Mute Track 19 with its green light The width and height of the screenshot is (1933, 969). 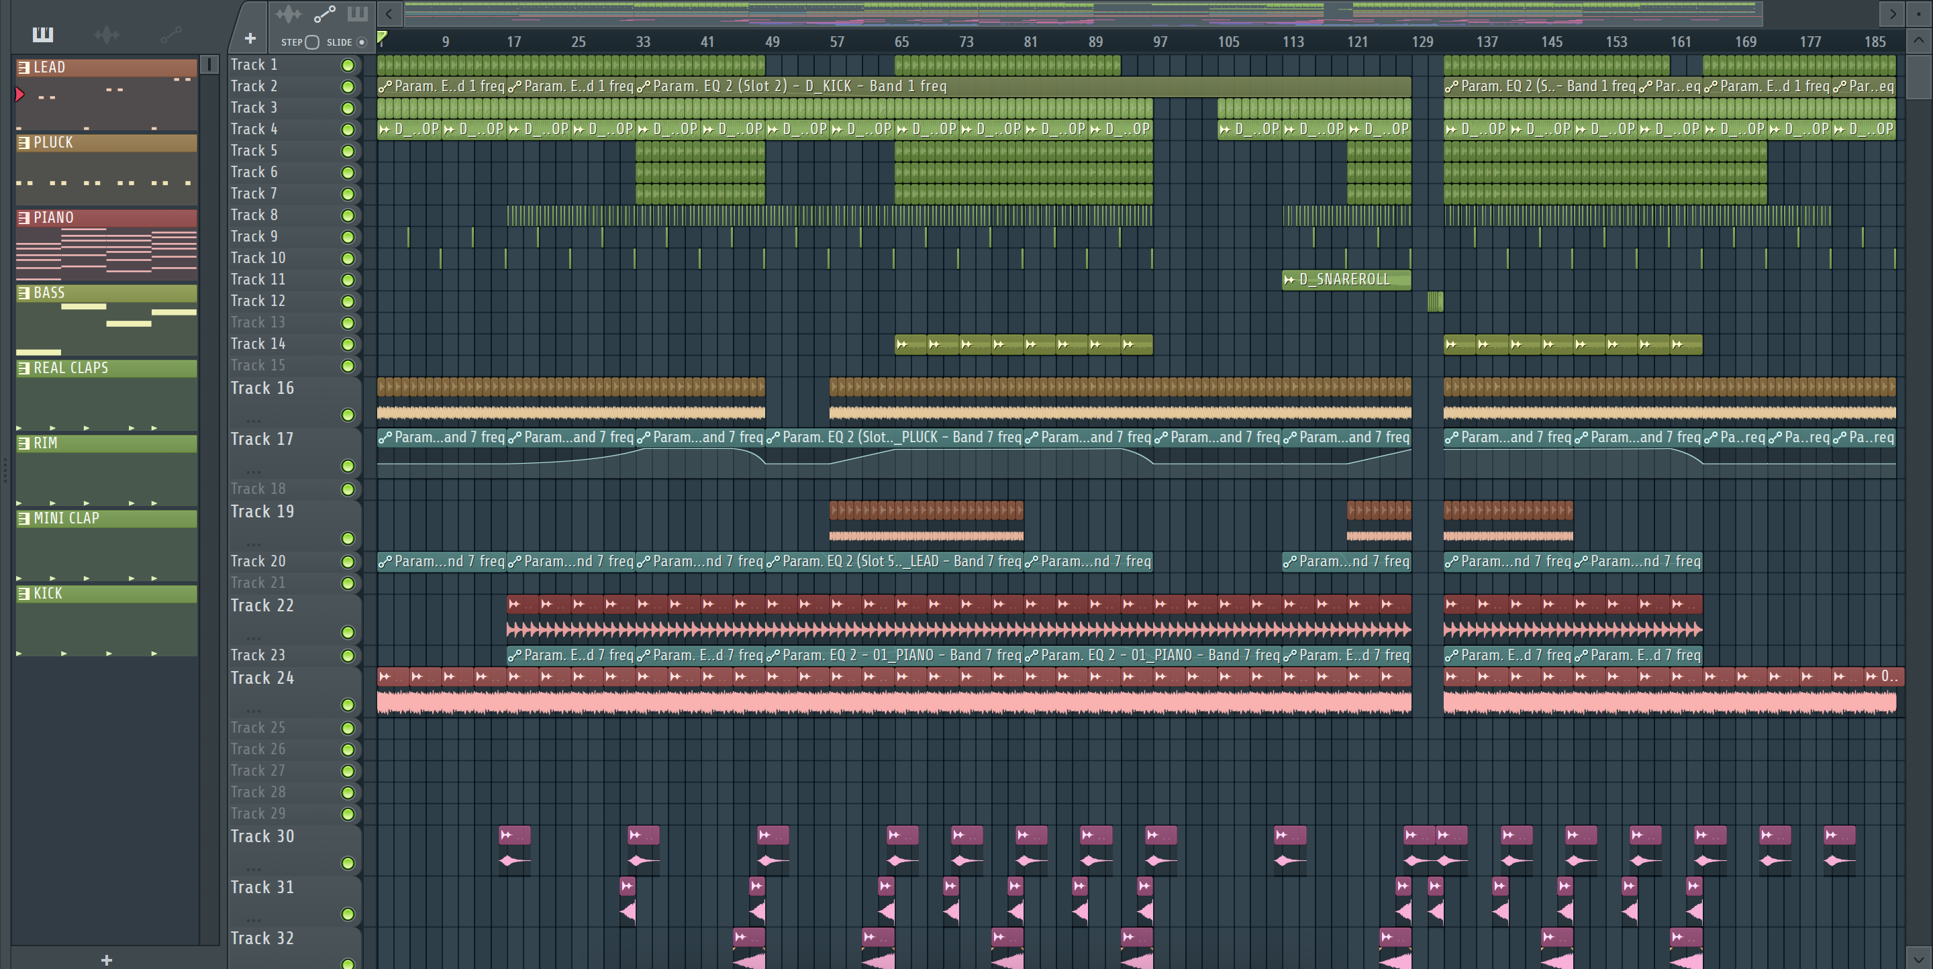[x=348, y=538]
